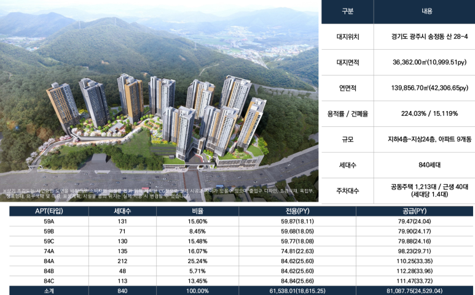This screenshot has height=295, width=475.
Task: Select the 84A type cell
Action: 49,261
